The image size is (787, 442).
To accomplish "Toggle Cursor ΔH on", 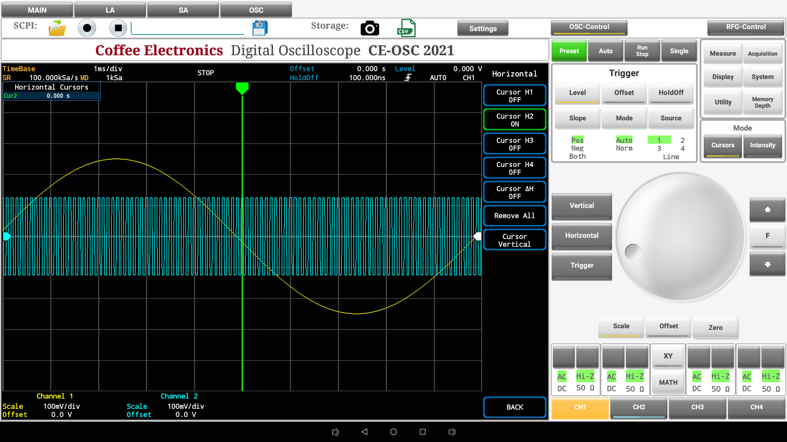I will coord(514,192).
